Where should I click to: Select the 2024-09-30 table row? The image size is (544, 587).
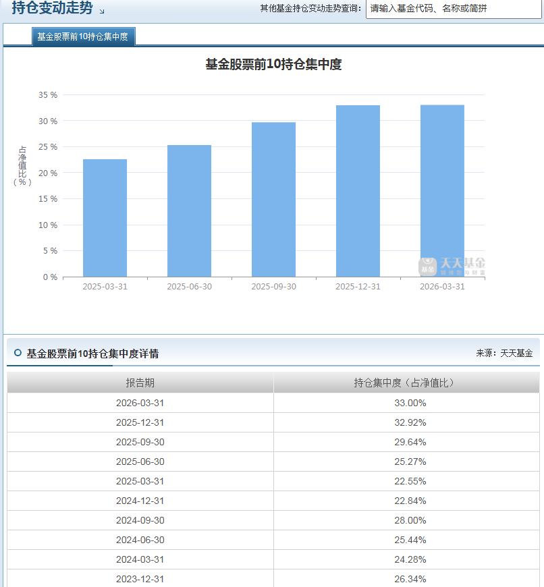(273, 520)
